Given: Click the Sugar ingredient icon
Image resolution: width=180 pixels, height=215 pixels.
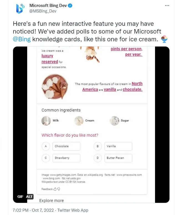Looking at the screenshot, I should (x=114, y=121).
